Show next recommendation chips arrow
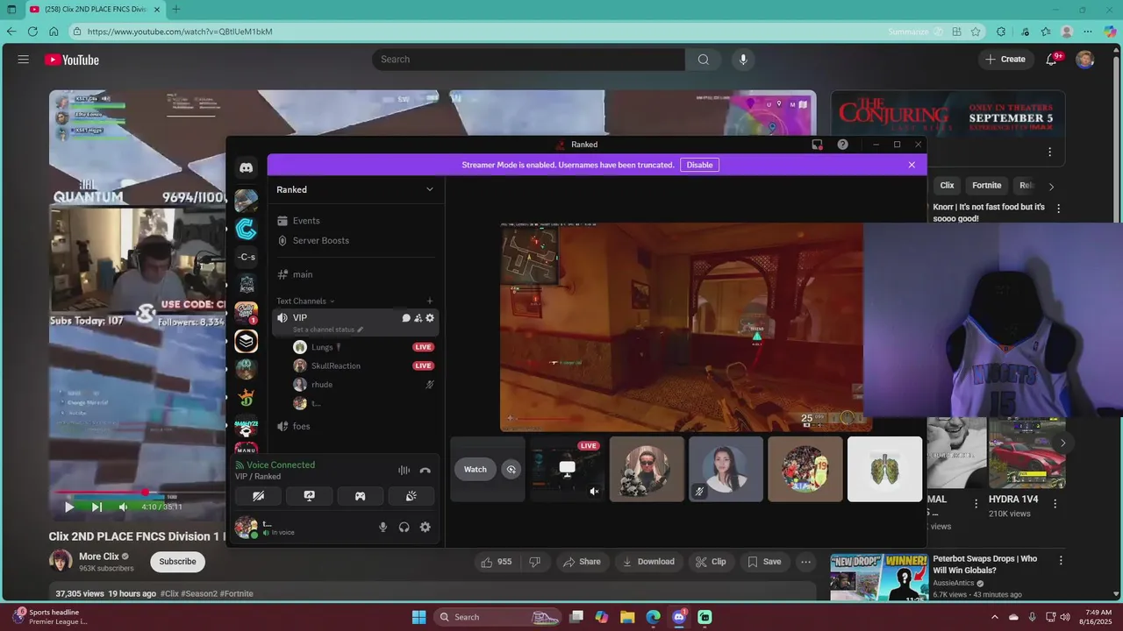The image size is (1123, 631). (x=1051, y=186)
